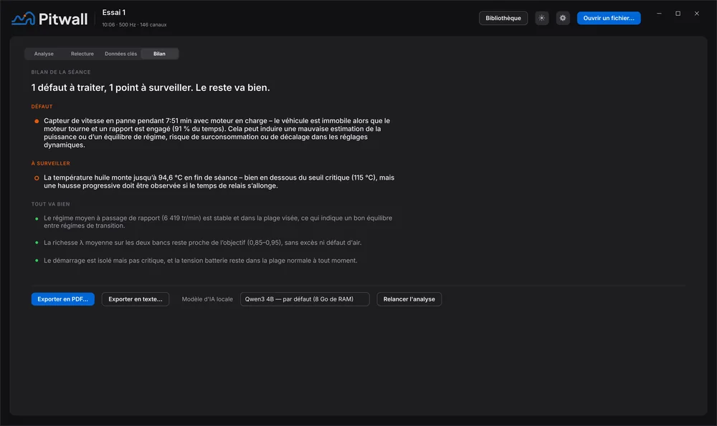Viewport: 717px width, 426px height.
Task: Close the Pitwall window
Action: (697, 14)
